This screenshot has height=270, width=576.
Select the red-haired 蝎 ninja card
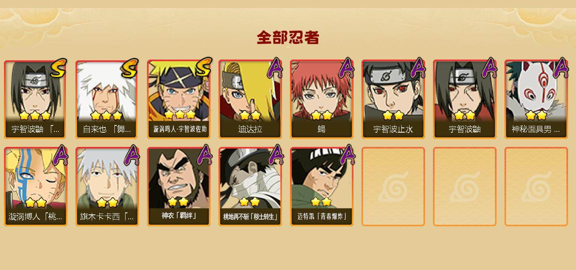[x=321, y=99]
